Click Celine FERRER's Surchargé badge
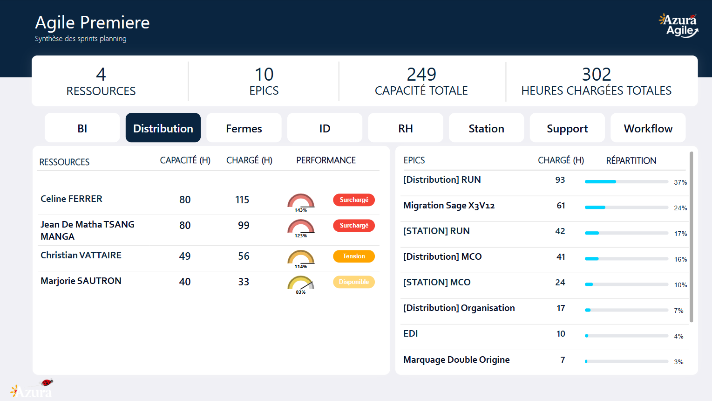Screen dimensions: 712x401 click(x=353, y=200)
